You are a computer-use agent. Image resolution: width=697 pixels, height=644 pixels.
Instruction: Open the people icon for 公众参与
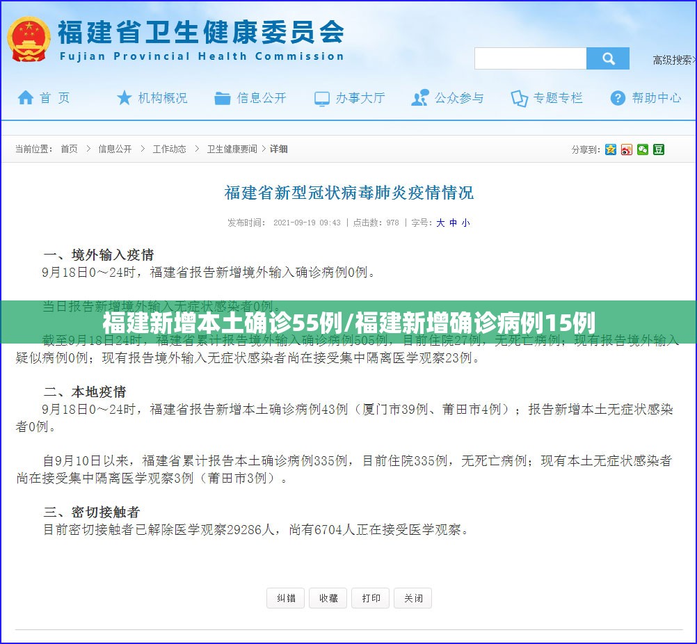(420, 98)
